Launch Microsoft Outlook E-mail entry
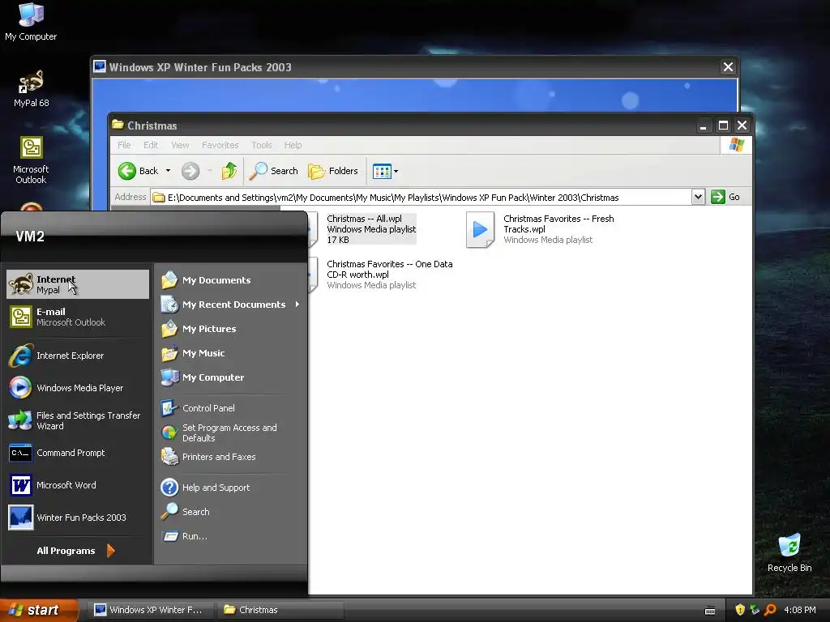This screenshot has height=622, width=830. coord(78,317)
